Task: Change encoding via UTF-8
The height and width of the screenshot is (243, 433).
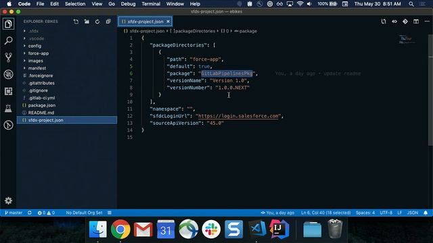Action: click(386, 213)
